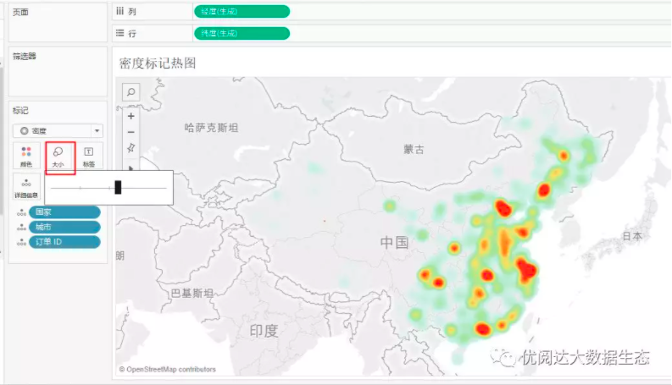Image resolution: width=672 pixels, height=385 pixels.
Task: Click the detail icon beside 城市 pill
Action: coord(20,228)
